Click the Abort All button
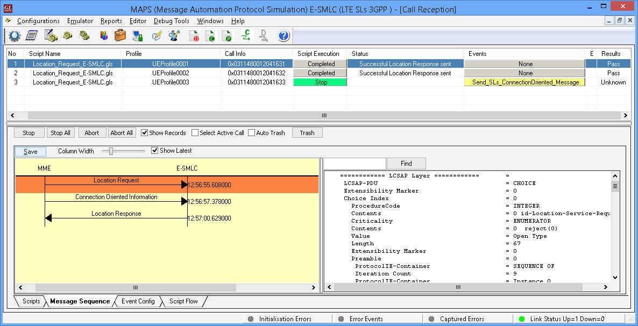This screenshot has height=326, width=638. 122,133
